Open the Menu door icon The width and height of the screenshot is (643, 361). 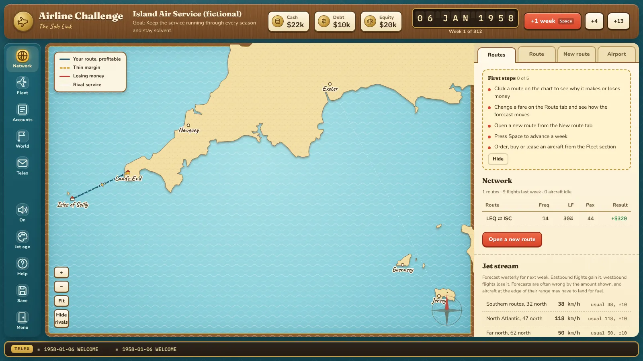pos(23,320)
